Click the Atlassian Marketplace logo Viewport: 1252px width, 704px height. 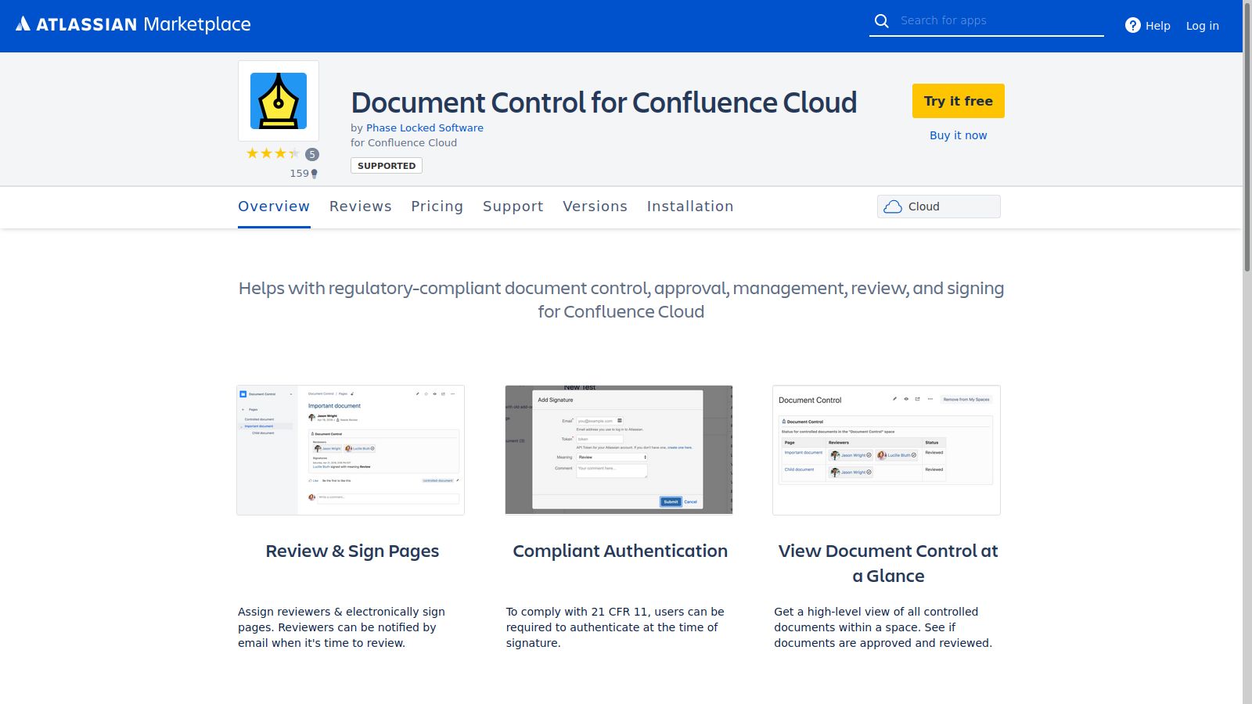pyautogui.click(x=133, y=24)
